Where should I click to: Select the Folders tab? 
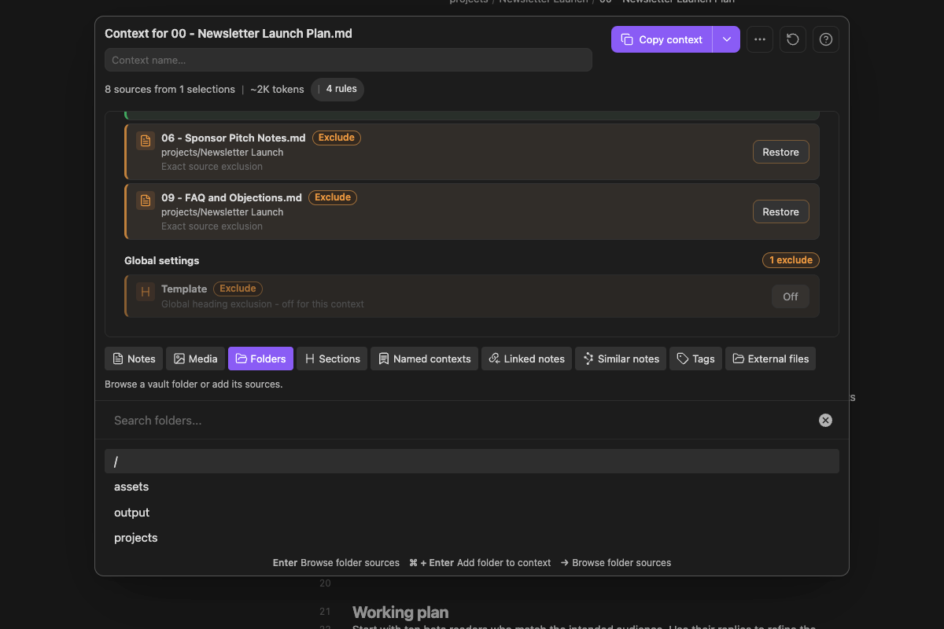click(x=260, y=359)
